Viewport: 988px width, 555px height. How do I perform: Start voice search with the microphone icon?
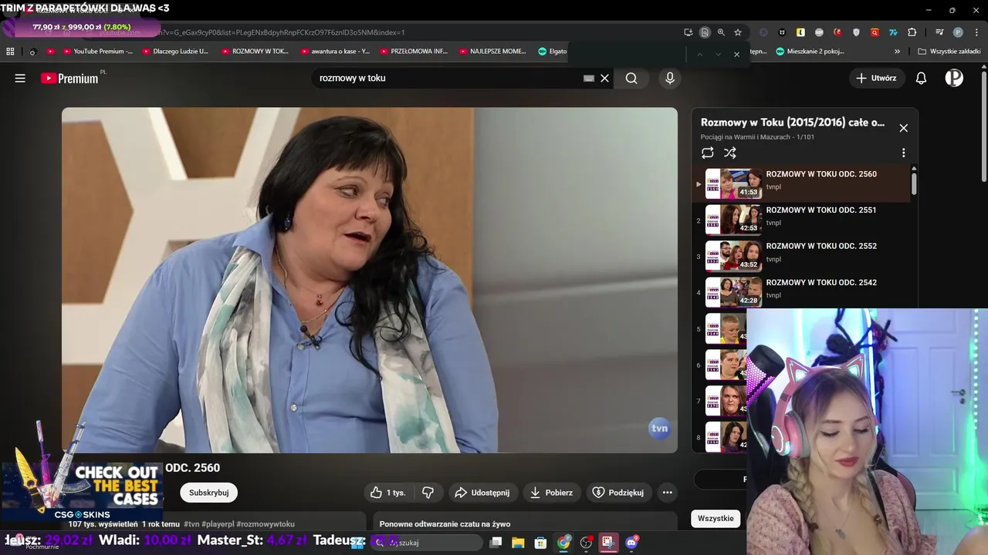[x=669, y=78]
